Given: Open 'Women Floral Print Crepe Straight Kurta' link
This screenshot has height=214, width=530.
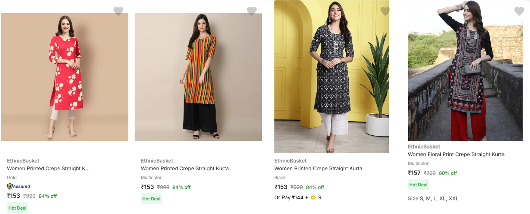Looking at the screenshot, I should [456, 154].
